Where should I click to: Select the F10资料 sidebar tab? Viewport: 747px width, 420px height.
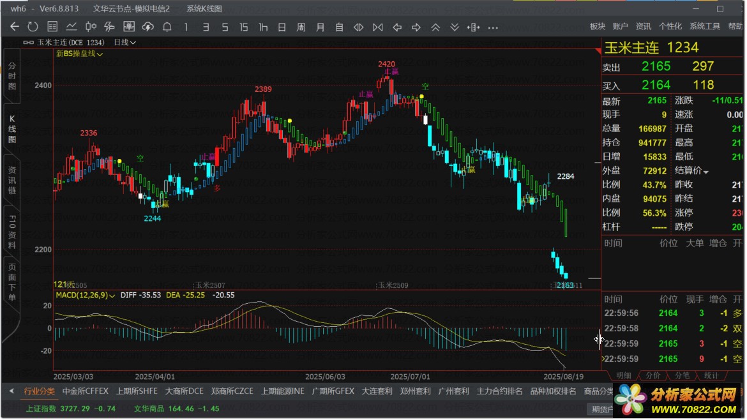(12, 232)
